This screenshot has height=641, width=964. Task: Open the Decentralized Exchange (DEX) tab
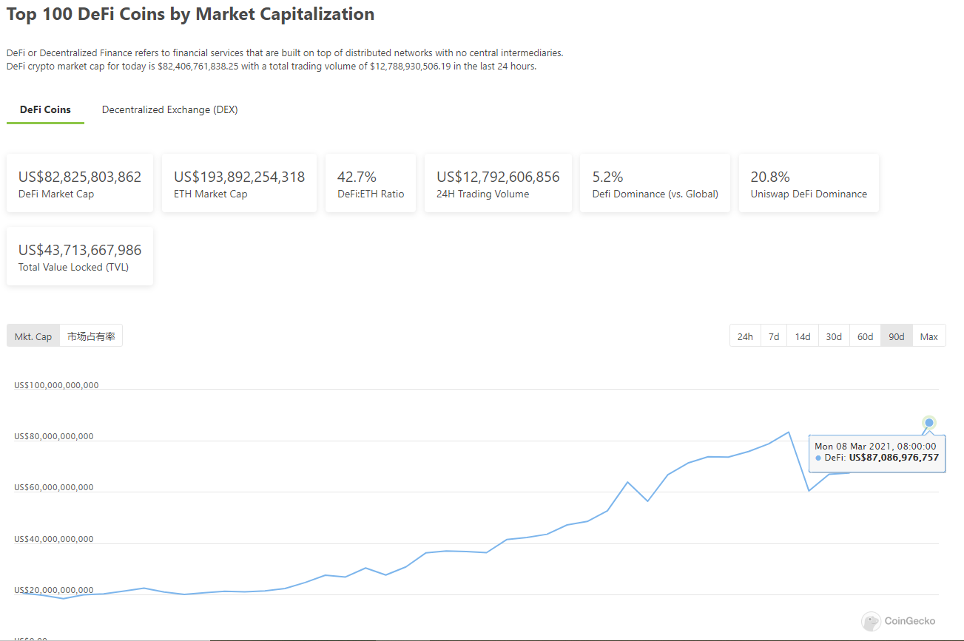(169, 109)
